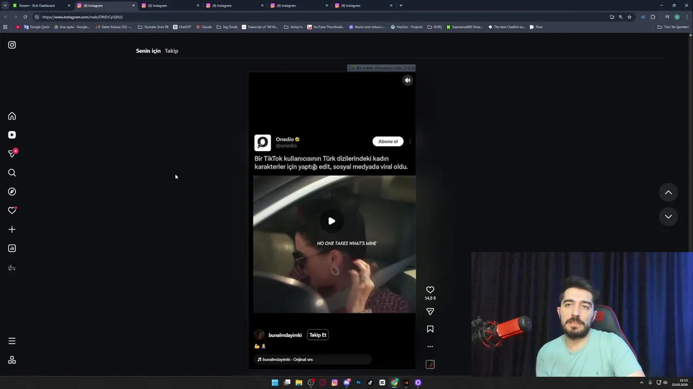This screenshot has width=693, height=389.
Task: Play the reel video
Action: pyautogui.click(x=331, y=221)
